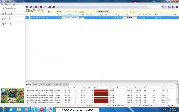Click the Create New Torrent icon
Image resolution: width=179 pixels, height=112 pixels.
[36, 7]
